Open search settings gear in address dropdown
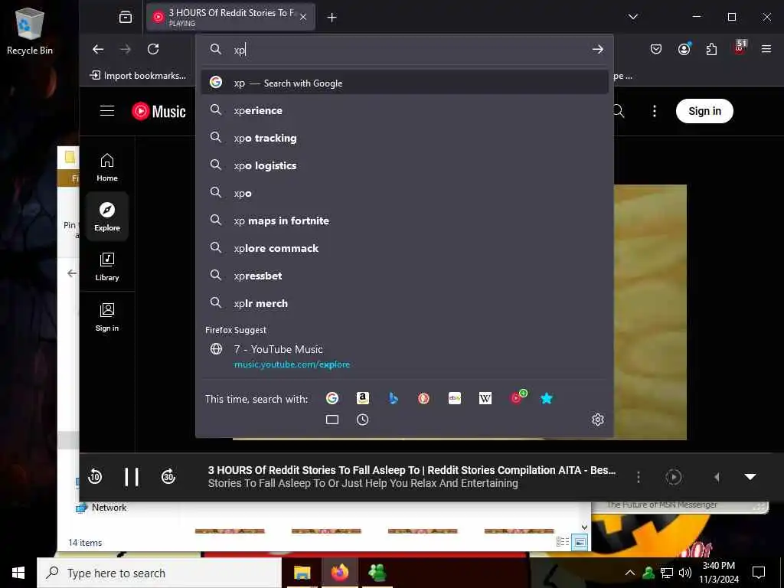This screenshot has width=784, height=588. click(x=597, y=420)
